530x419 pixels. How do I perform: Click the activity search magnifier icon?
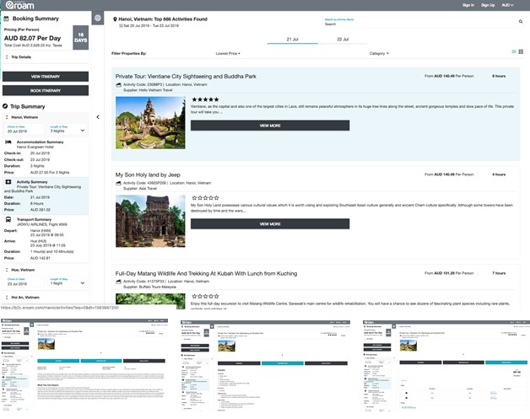521,22
